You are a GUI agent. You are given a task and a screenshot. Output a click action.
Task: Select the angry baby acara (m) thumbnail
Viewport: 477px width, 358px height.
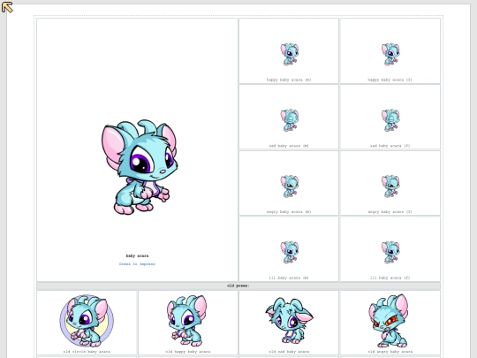click(x=290, y=187)
